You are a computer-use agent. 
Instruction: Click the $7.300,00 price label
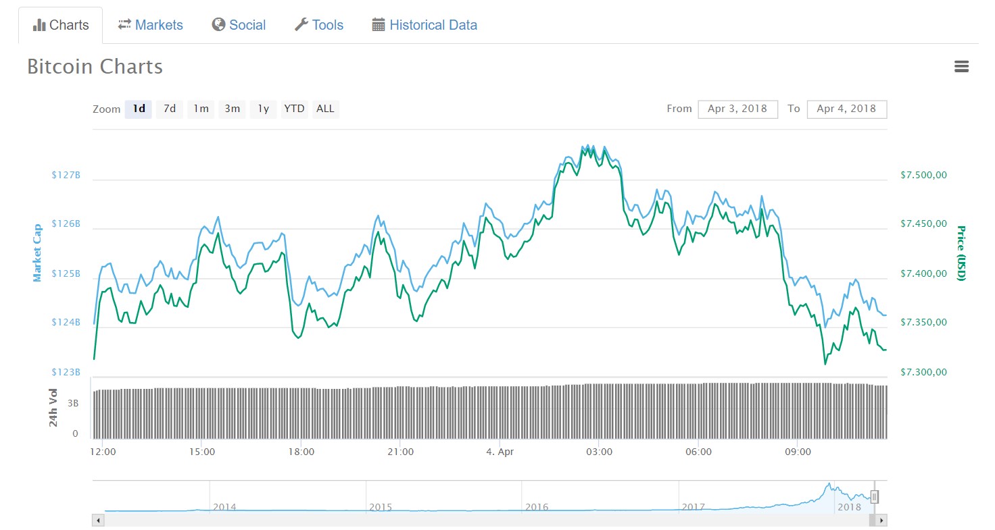(x=923, y=372)
